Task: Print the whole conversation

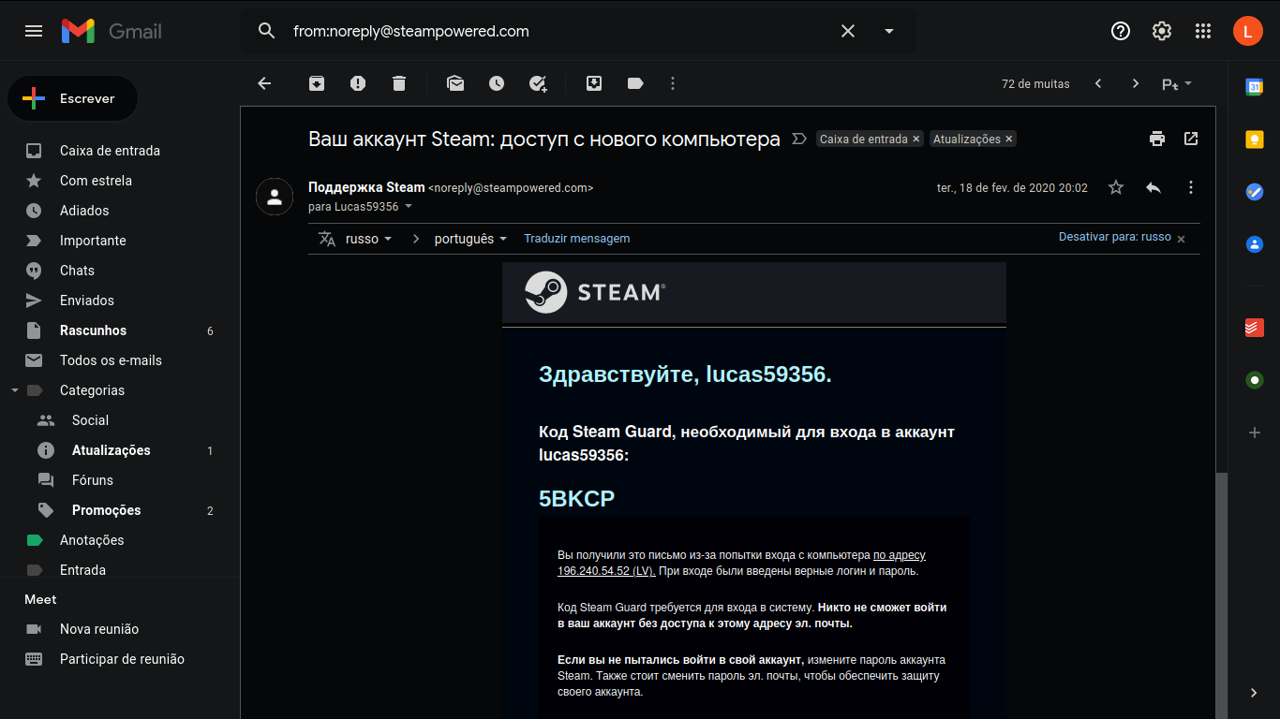Action: 1157,139
